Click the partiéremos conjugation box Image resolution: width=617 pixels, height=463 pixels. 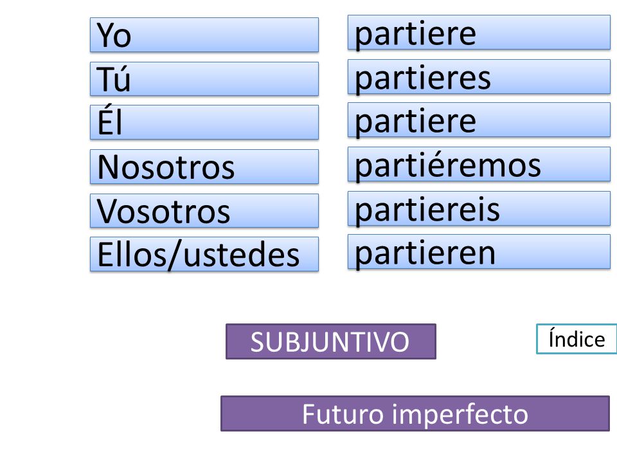(479, 164)
